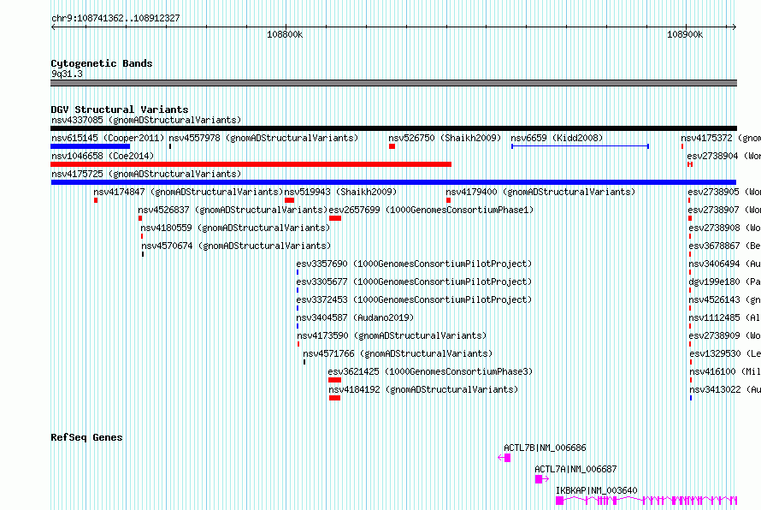Open the nsv4557978 gnomAD variant label
This screenshot has height=510, width=761.
point(263,138)
